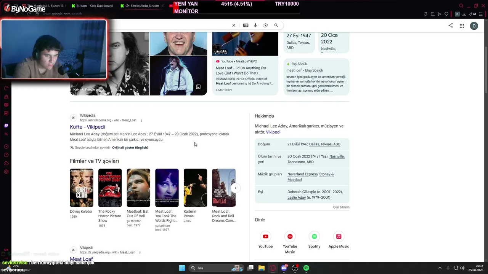Open the volume control in system tray

coord(462,268)
